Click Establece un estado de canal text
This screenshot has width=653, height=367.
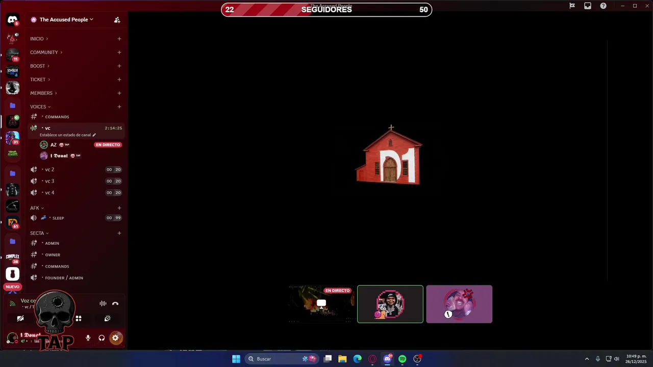tap(65, 135)
